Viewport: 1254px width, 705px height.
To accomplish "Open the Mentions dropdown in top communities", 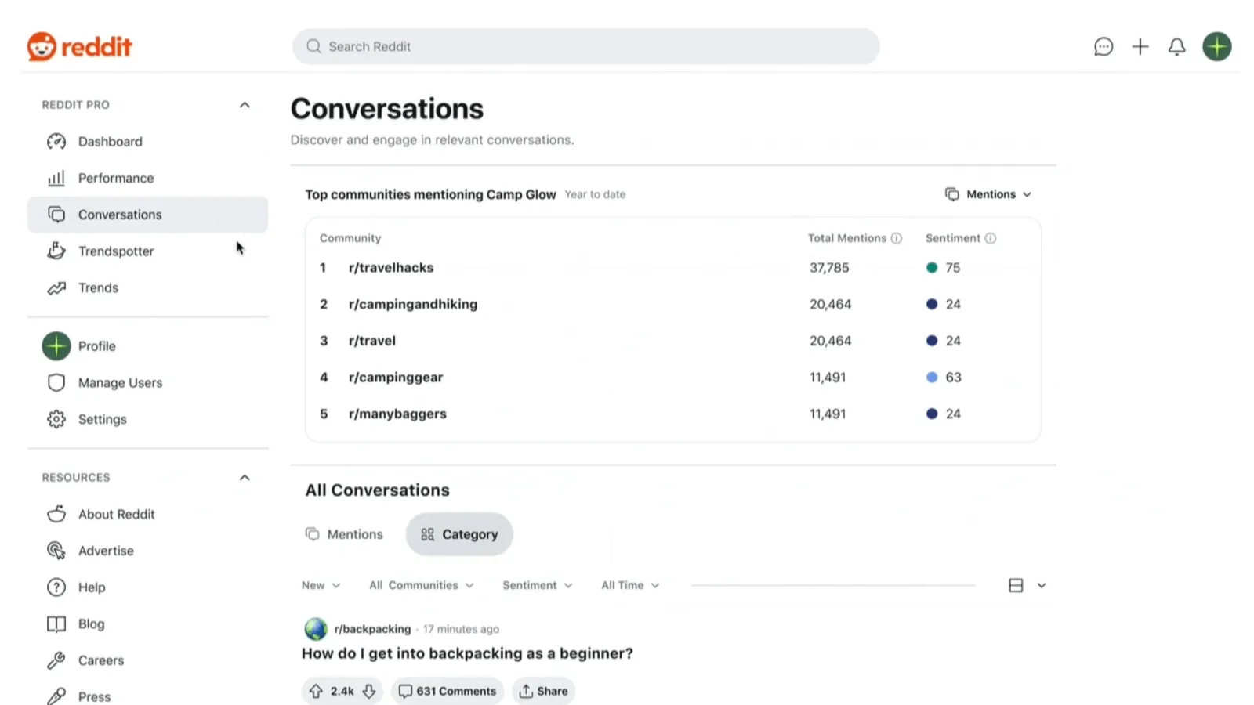I will pos(988,194).
